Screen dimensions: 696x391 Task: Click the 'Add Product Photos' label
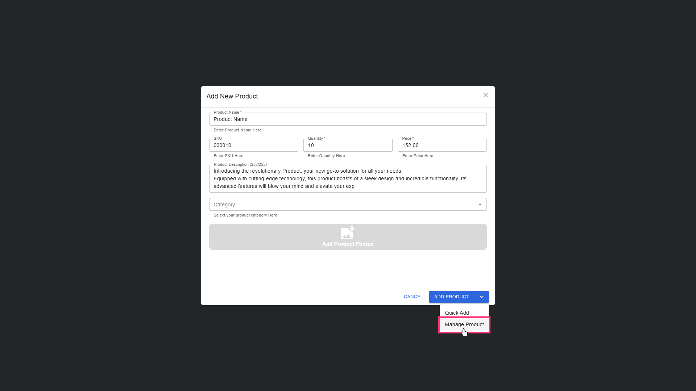point(348,244)
